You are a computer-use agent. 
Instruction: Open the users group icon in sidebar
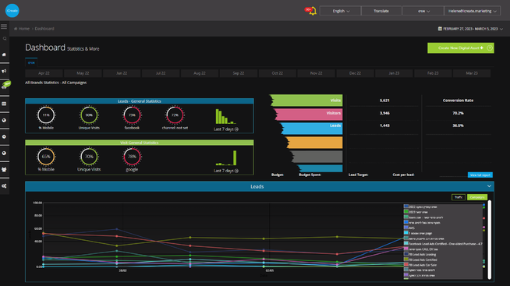pos(4,170)
